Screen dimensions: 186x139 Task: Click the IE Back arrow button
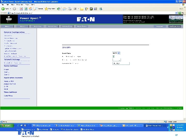tap(3, 9)
